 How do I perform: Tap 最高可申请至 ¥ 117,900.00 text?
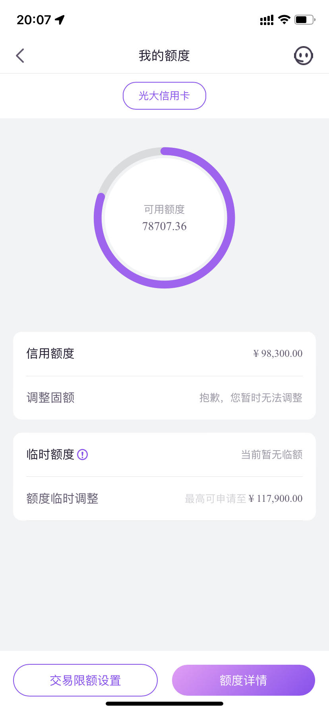pos(244,499)
